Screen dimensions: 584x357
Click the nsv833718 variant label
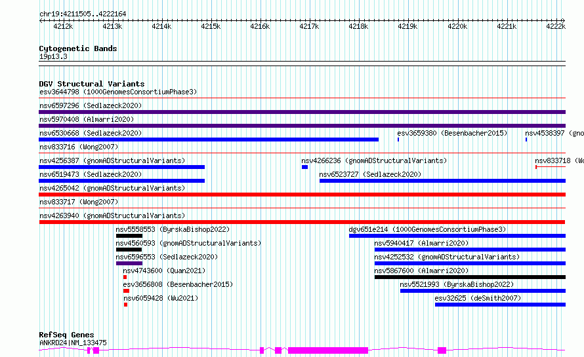point(559,160)
